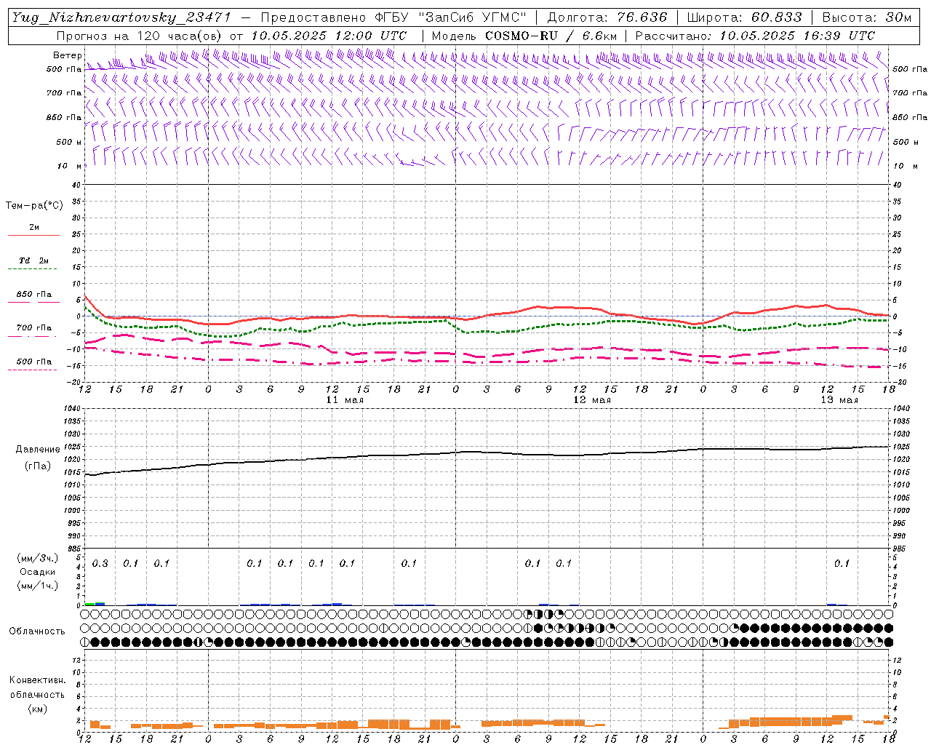The height and width of the screenshot is (745, 931).
Task: Select the Широта: 60.833 header field
Action: (745, 17)
